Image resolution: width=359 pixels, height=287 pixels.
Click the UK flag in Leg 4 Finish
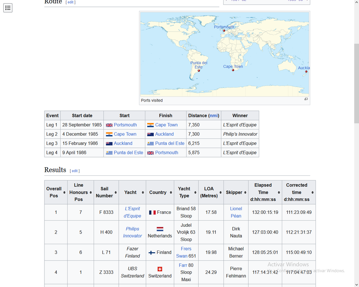pos(150,153)
